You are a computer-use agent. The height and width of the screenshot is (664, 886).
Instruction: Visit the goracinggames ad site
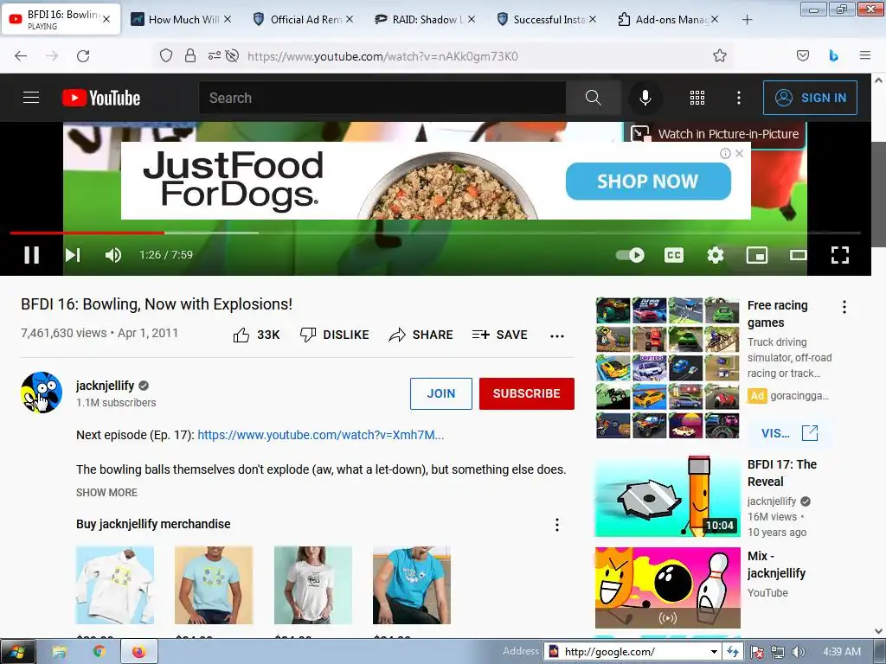pyautogui.click(x=789, y=433)
